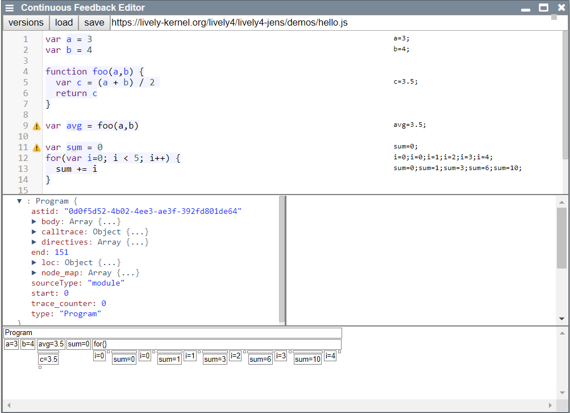The height and width of the screenshot is (413, 570).
Task: Expand the loc Object node
Action: 35,263
